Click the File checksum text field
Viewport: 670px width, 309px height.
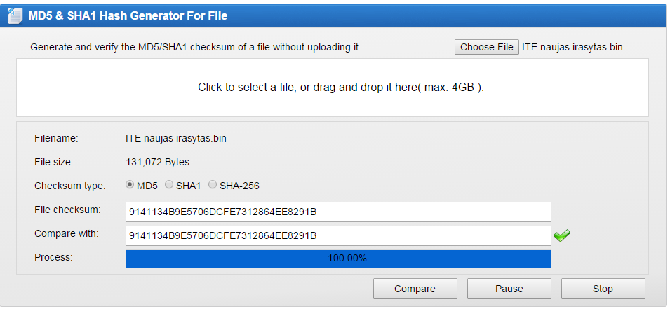click(338, 212)
